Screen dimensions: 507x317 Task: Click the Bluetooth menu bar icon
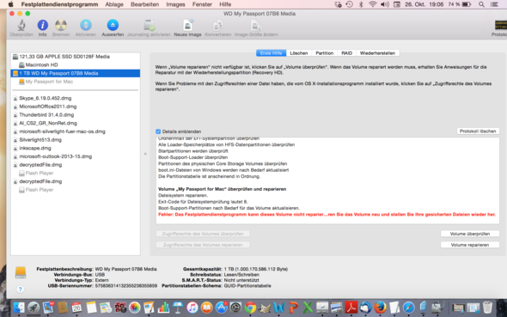click(361, 4)
